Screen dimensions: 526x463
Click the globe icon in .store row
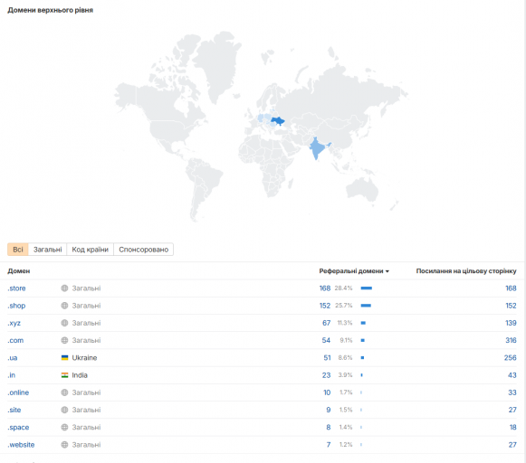[64, 288]
